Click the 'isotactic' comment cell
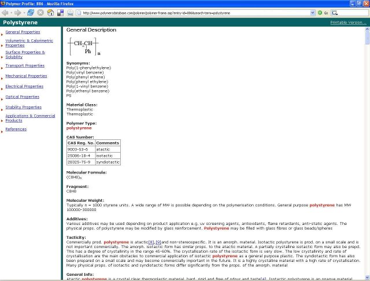The image size is (370, 281). 108,156
